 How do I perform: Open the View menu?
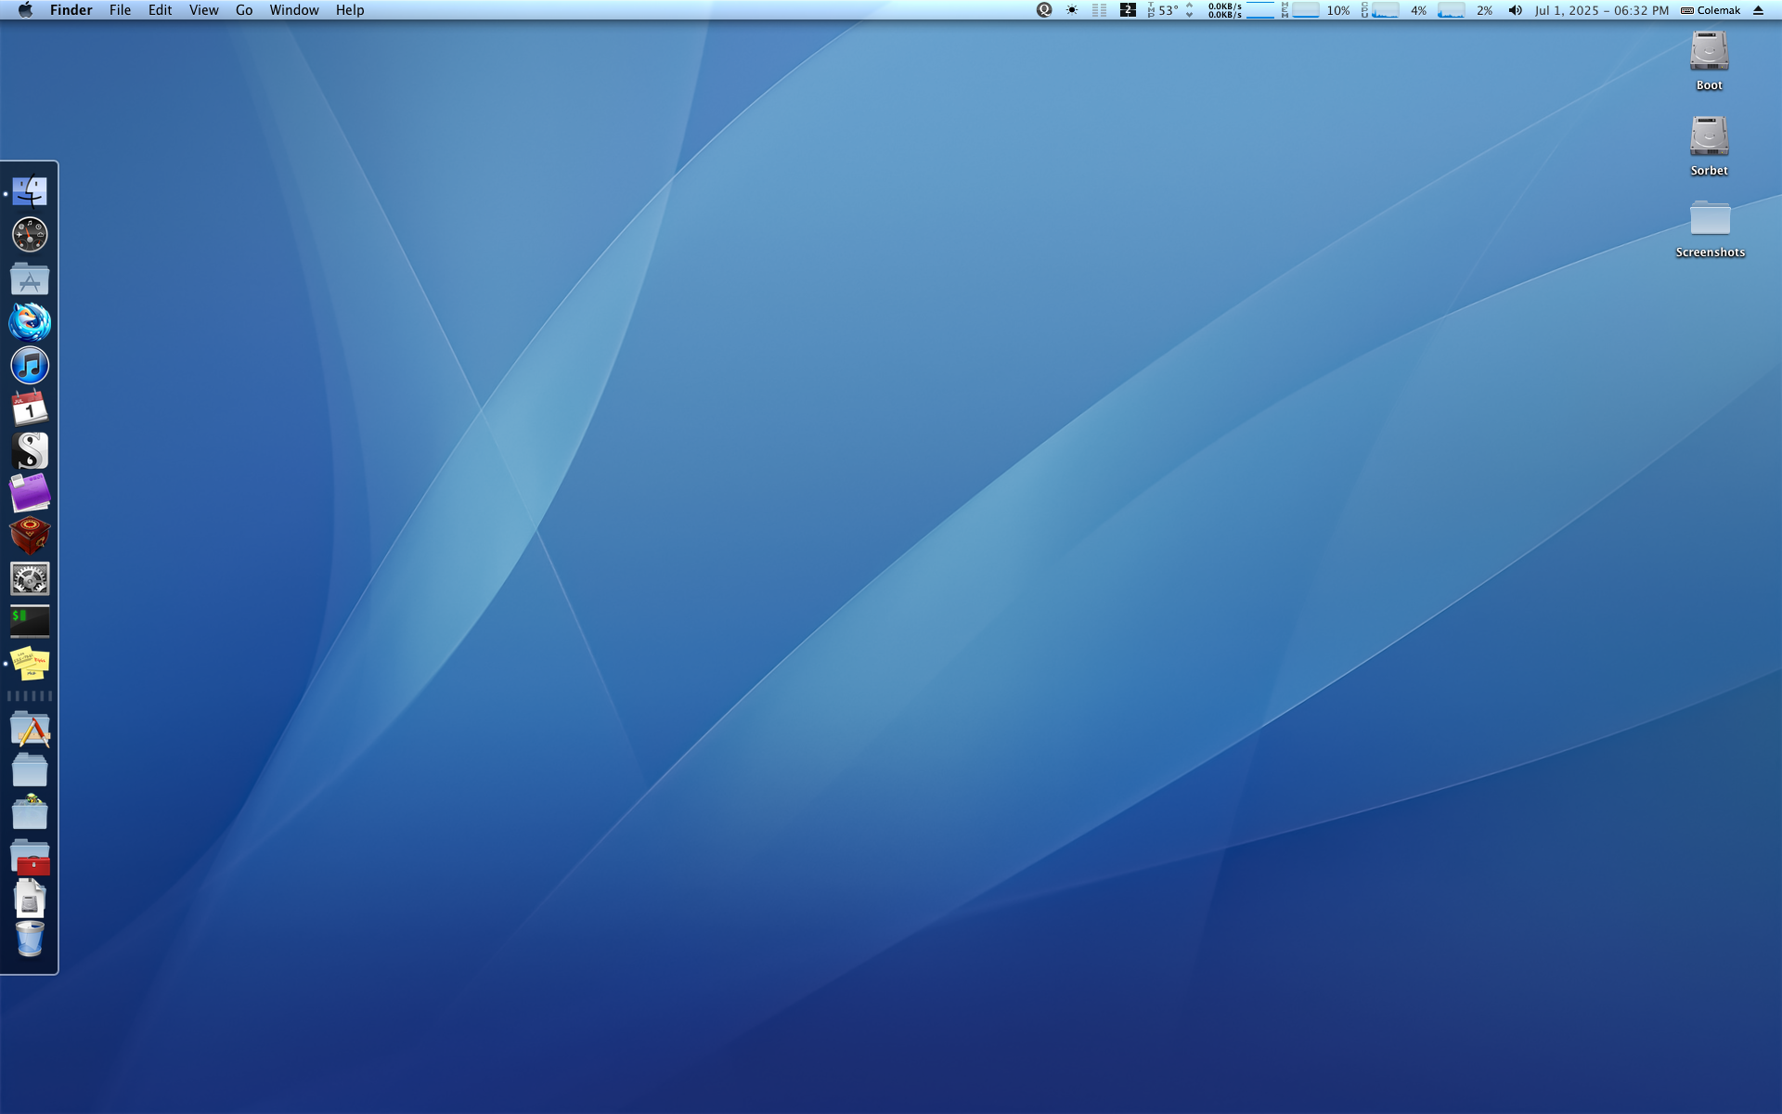pos(203,10)
